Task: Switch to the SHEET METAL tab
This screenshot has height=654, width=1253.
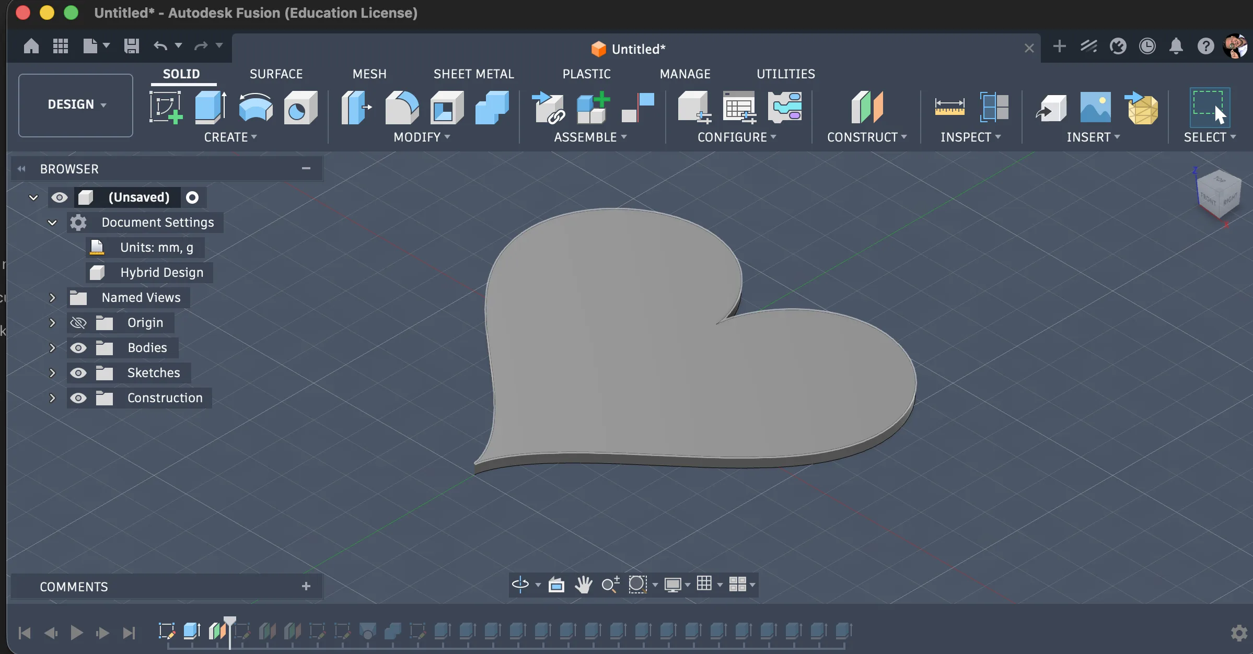Action: tap(474, 74)
